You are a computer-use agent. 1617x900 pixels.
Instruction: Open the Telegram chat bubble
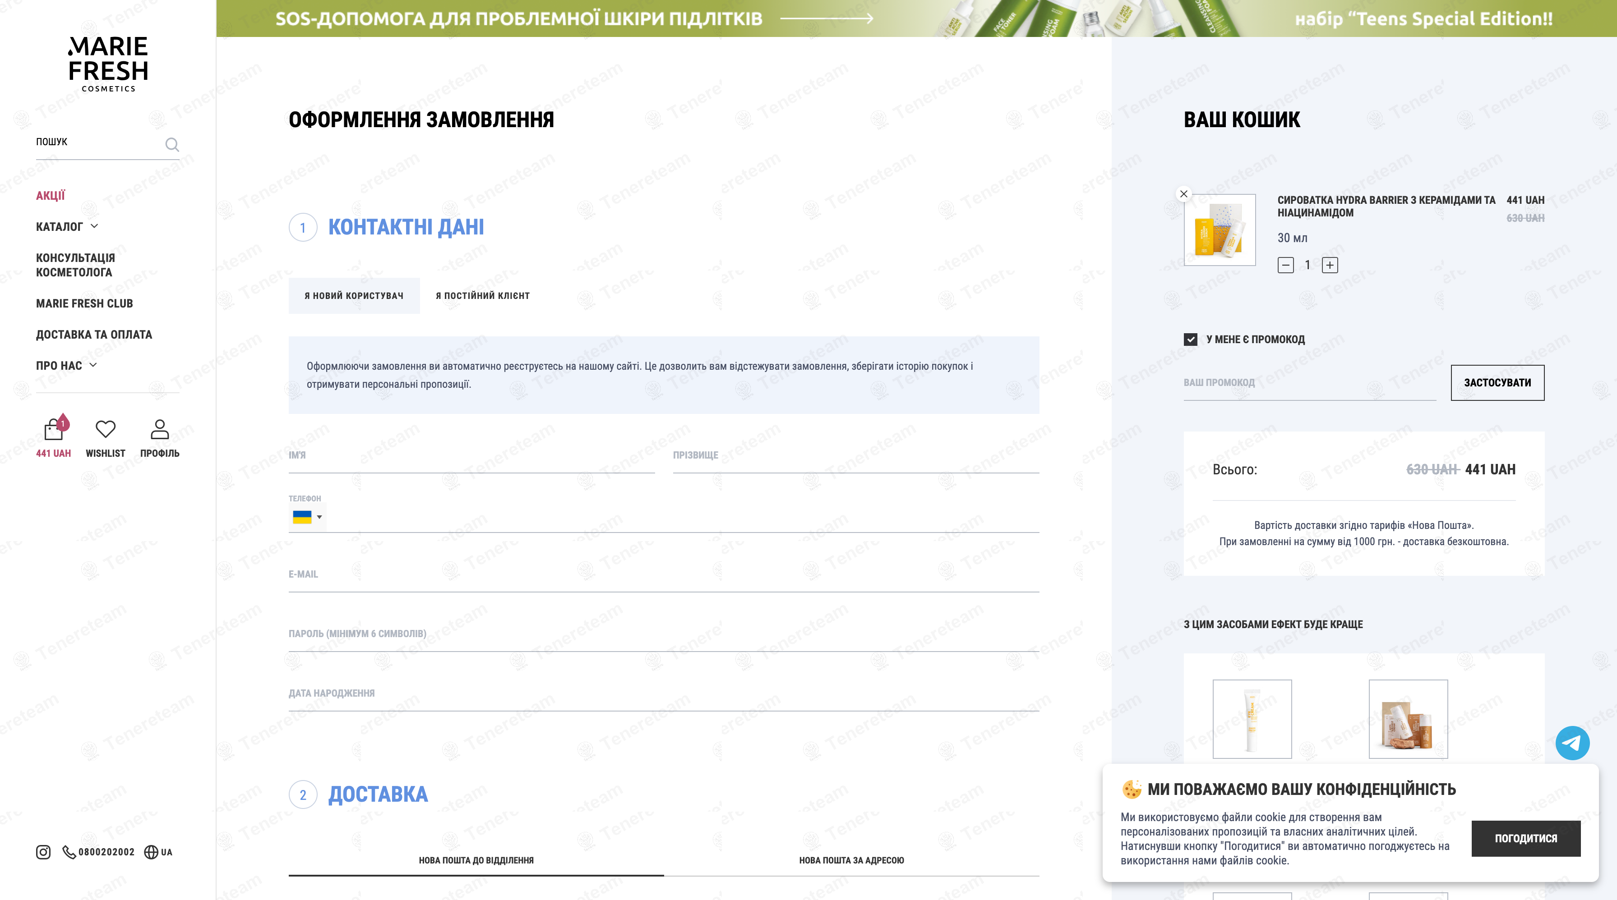point(1572,743)
